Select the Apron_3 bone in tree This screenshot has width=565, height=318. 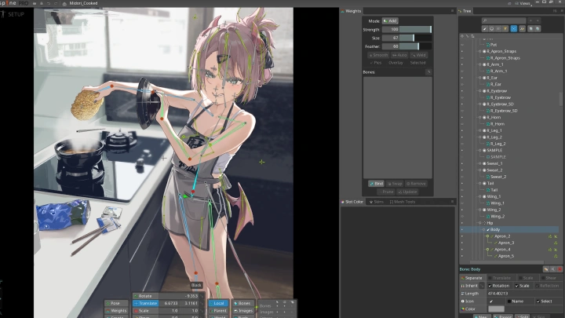click(506, 243)
